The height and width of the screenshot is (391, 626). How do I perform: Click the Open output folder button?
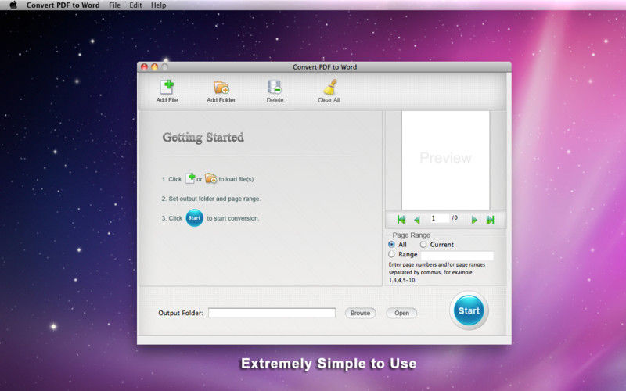pos(401,314)
